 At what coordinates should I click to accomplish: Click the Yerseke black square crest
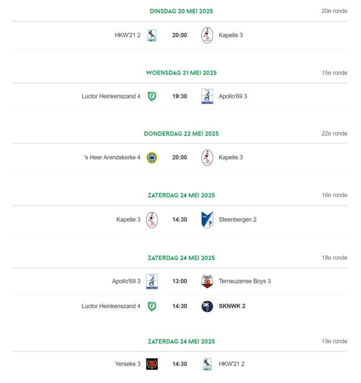152,364
